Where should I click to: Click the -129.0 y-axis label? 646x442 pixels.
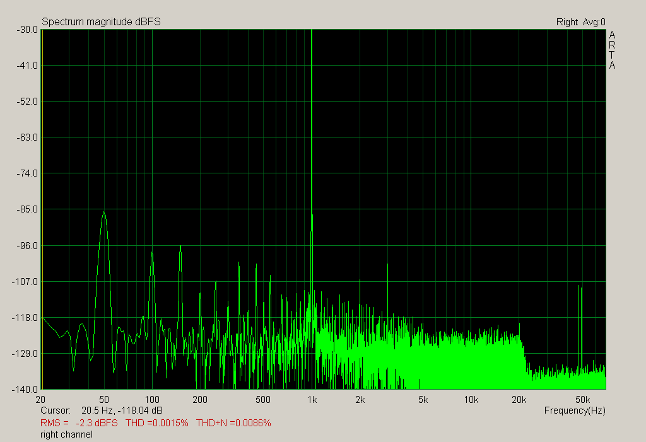pos(25,354)
